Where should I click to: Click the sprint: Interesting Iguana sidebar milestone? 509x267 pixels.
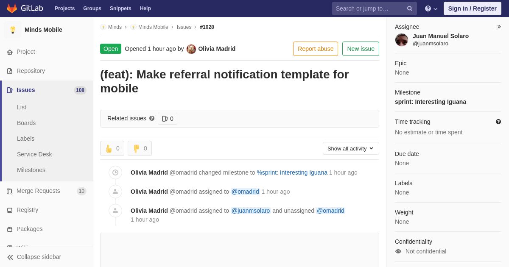point(431,102)
